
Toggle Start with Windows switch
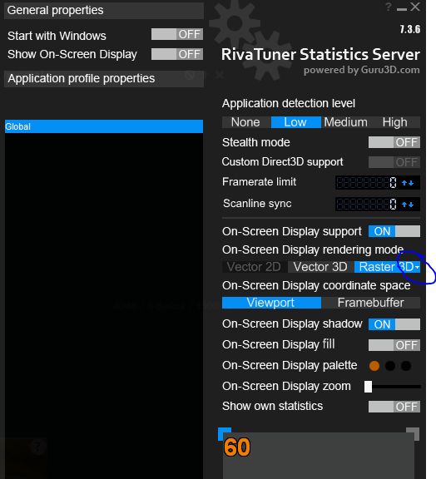(x=177, y=34)
